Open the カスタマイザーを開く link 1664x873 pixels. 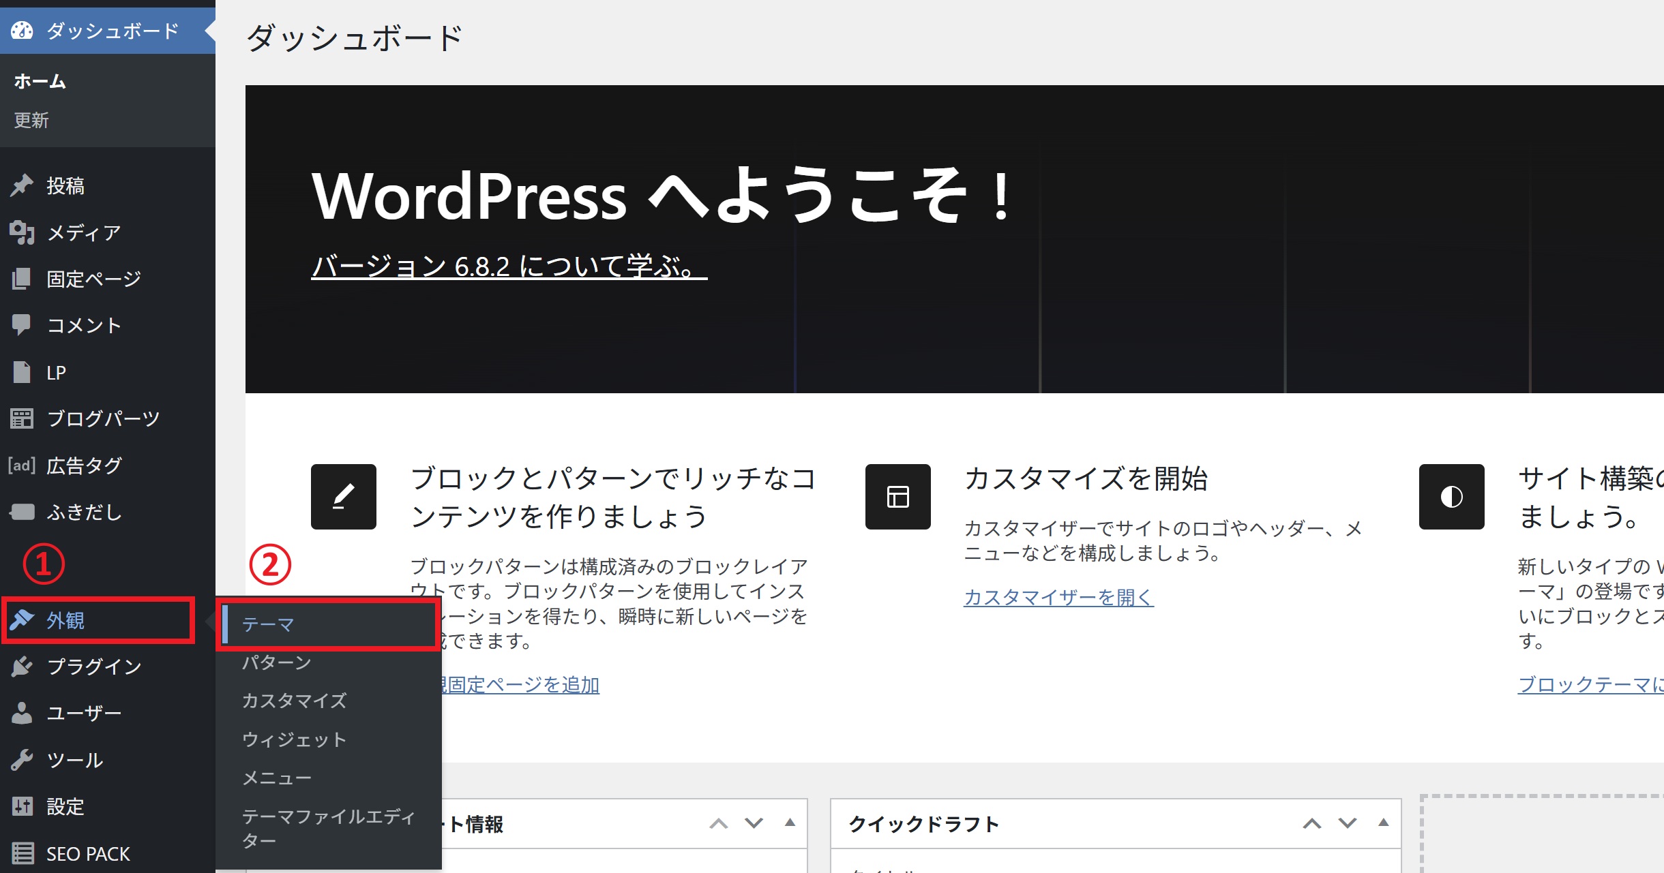point(1058,597)
